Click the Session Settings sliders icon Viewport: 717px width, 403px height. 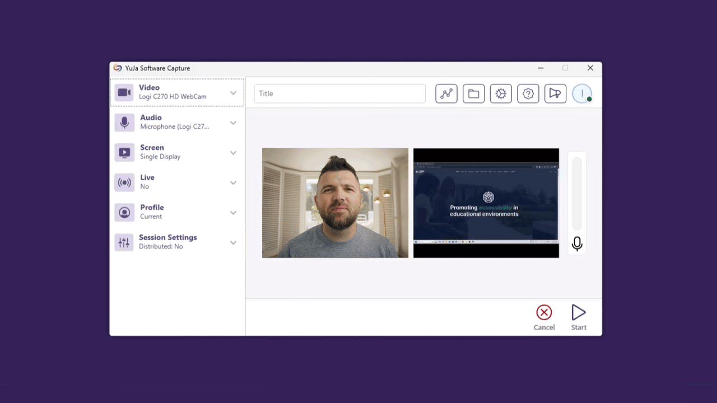(124, 242)
